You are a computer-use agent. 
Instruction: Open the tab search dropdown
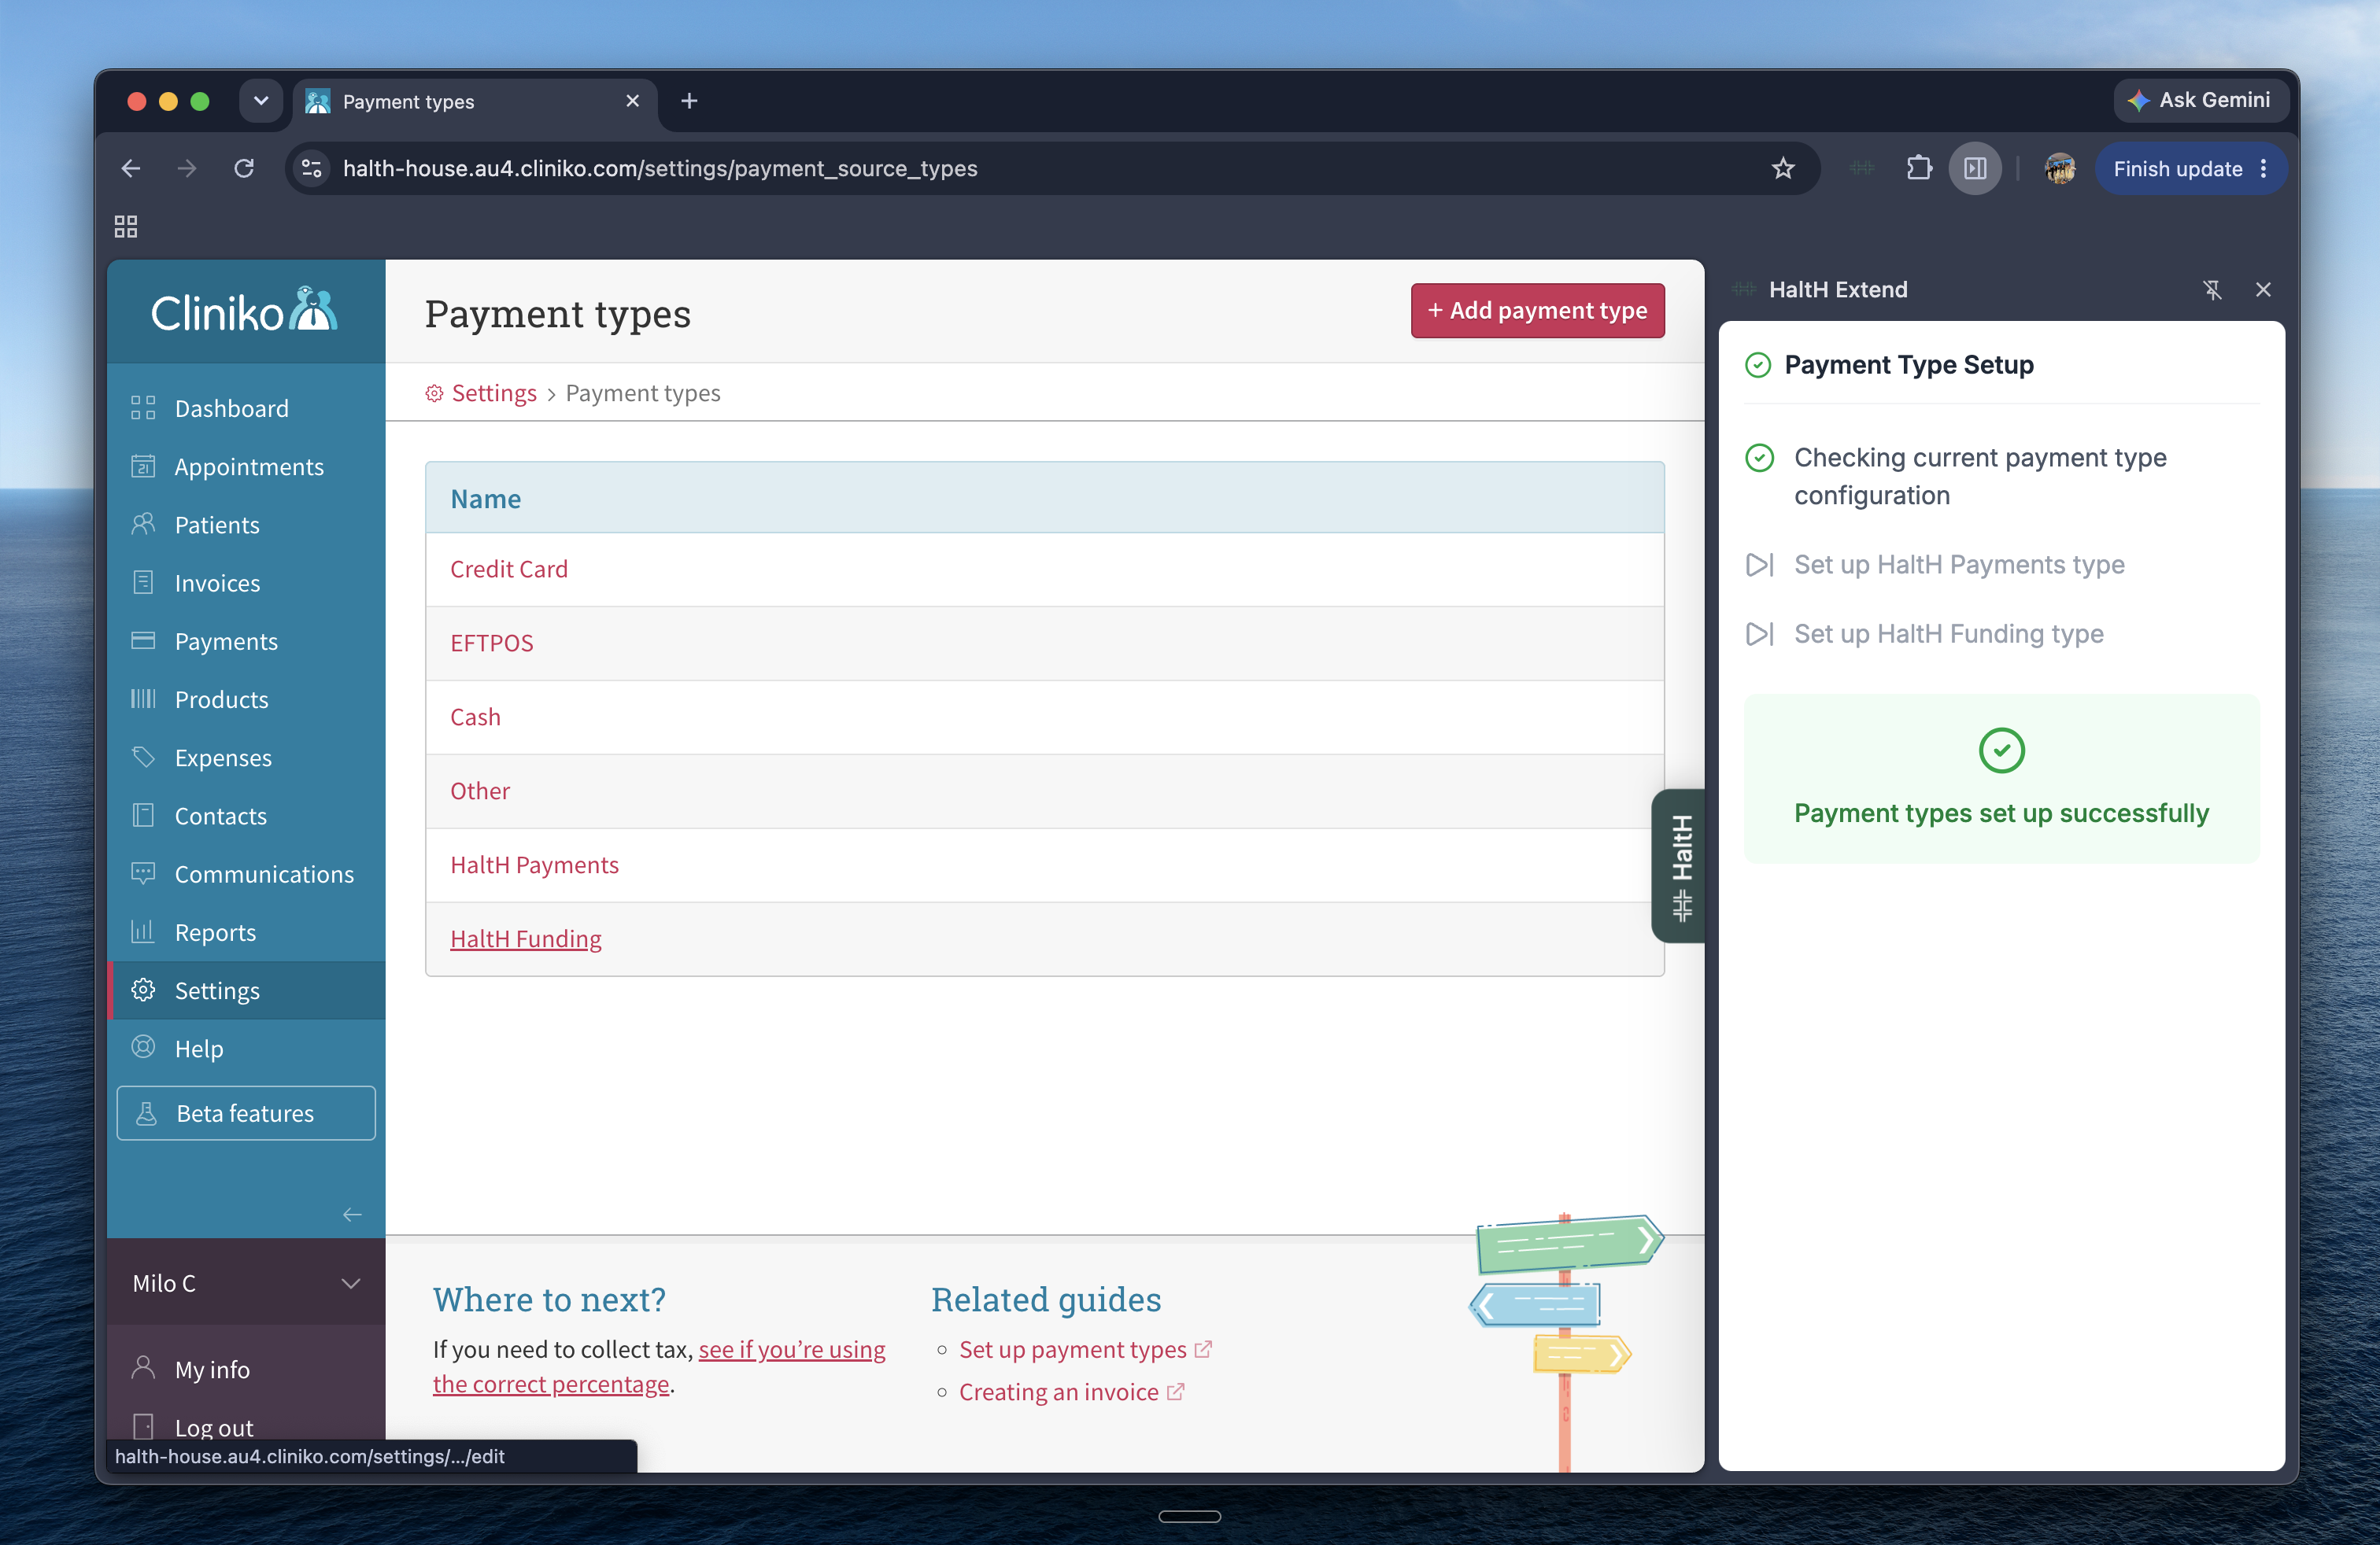[x=261, y=101]
